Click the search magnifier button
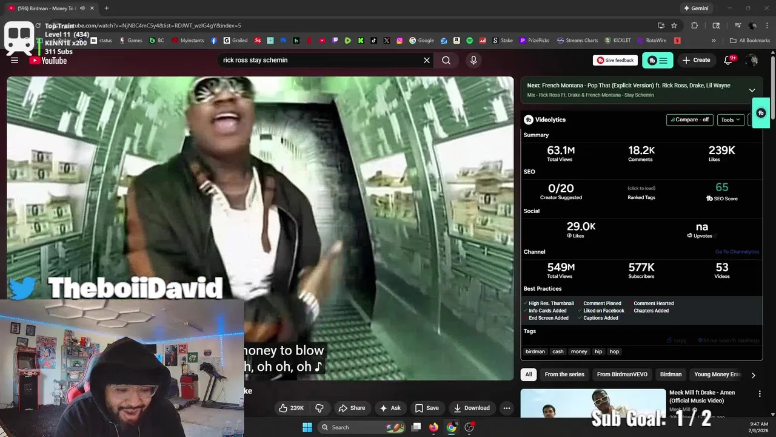This screenshot has height=437, width=776. [x=446, y=60]
